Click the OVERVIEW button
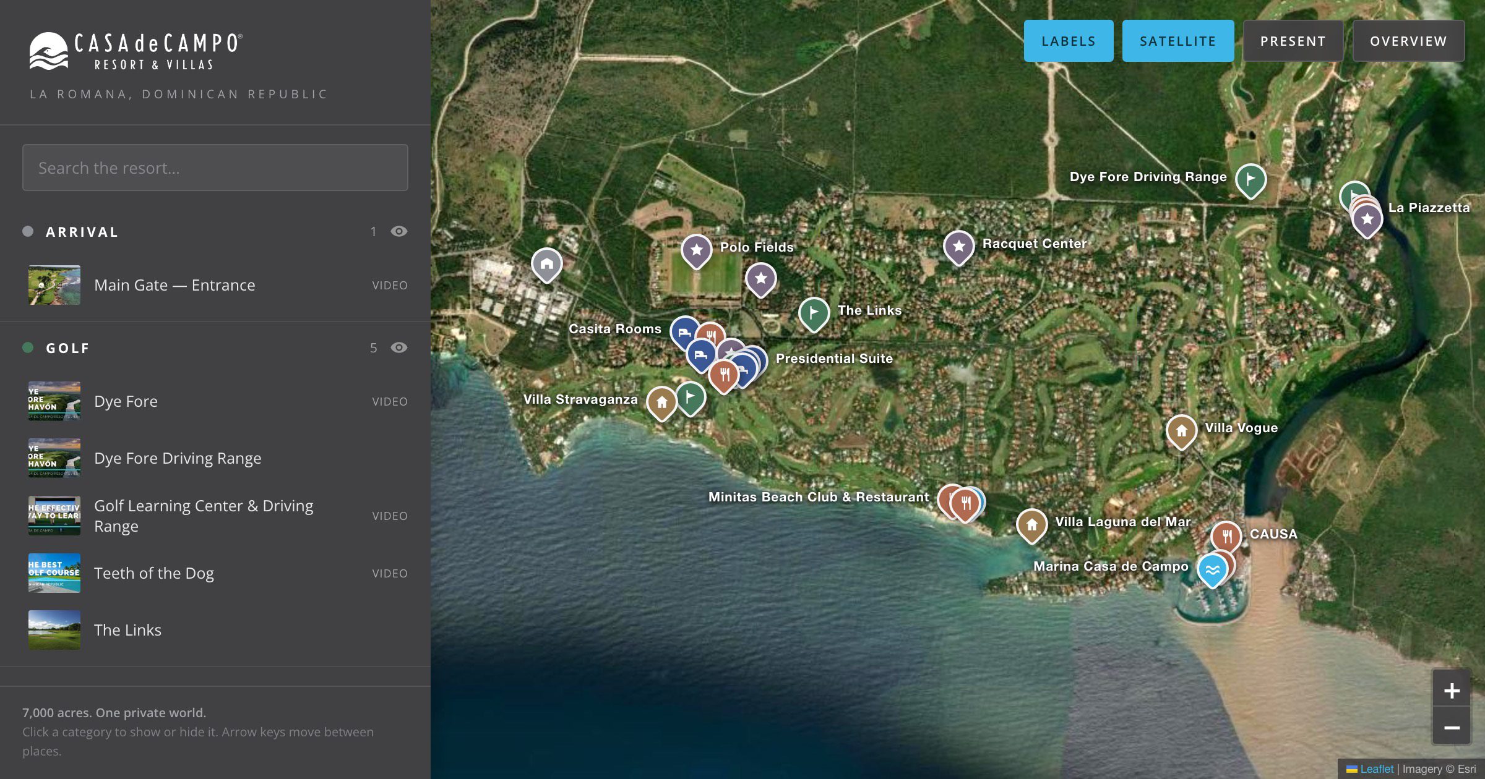The height and width of the screenshot is (779, 1485). (1408, 41)
